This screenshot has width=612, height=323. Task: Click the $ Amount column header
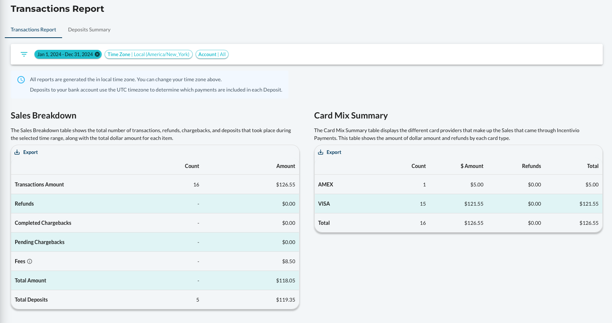tap(472, 166)
